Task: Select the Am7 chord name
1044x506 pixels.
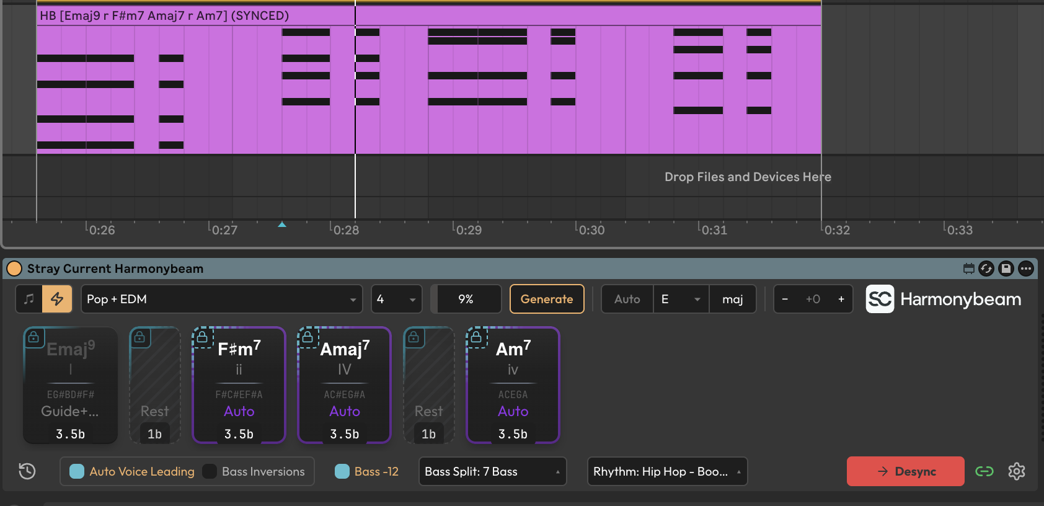Action: coord(513,348)
